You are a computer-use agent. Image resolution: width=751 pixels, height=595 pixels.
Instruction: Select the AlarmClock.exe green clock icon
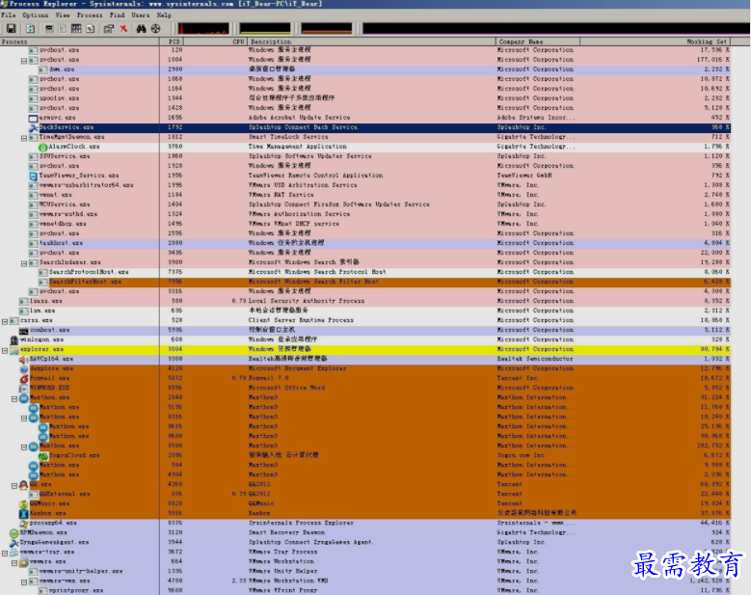pyautogui.click(x=42, y=147)
